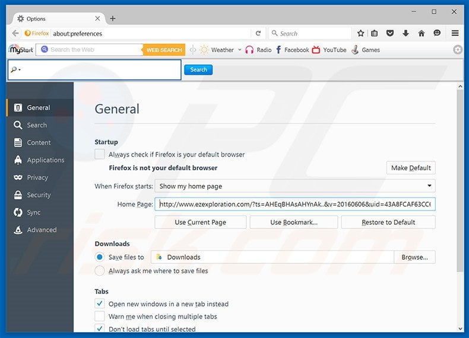Click the Firefox identity icon in address bar
This screenshot has width=469, height=338.
pos(36,33)
